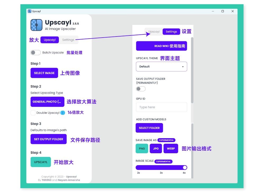Screen dimensions: 264x194
Task: Click the Upscayl logo icon
Action: (36, 25)
